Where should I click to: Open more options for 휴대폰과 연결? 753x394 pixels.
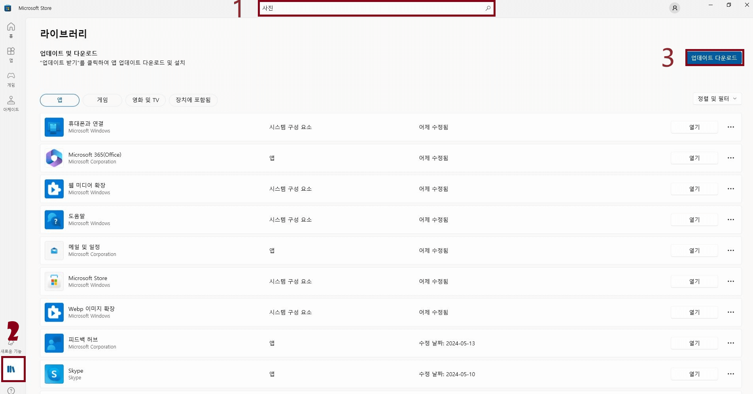pos(731,127)
